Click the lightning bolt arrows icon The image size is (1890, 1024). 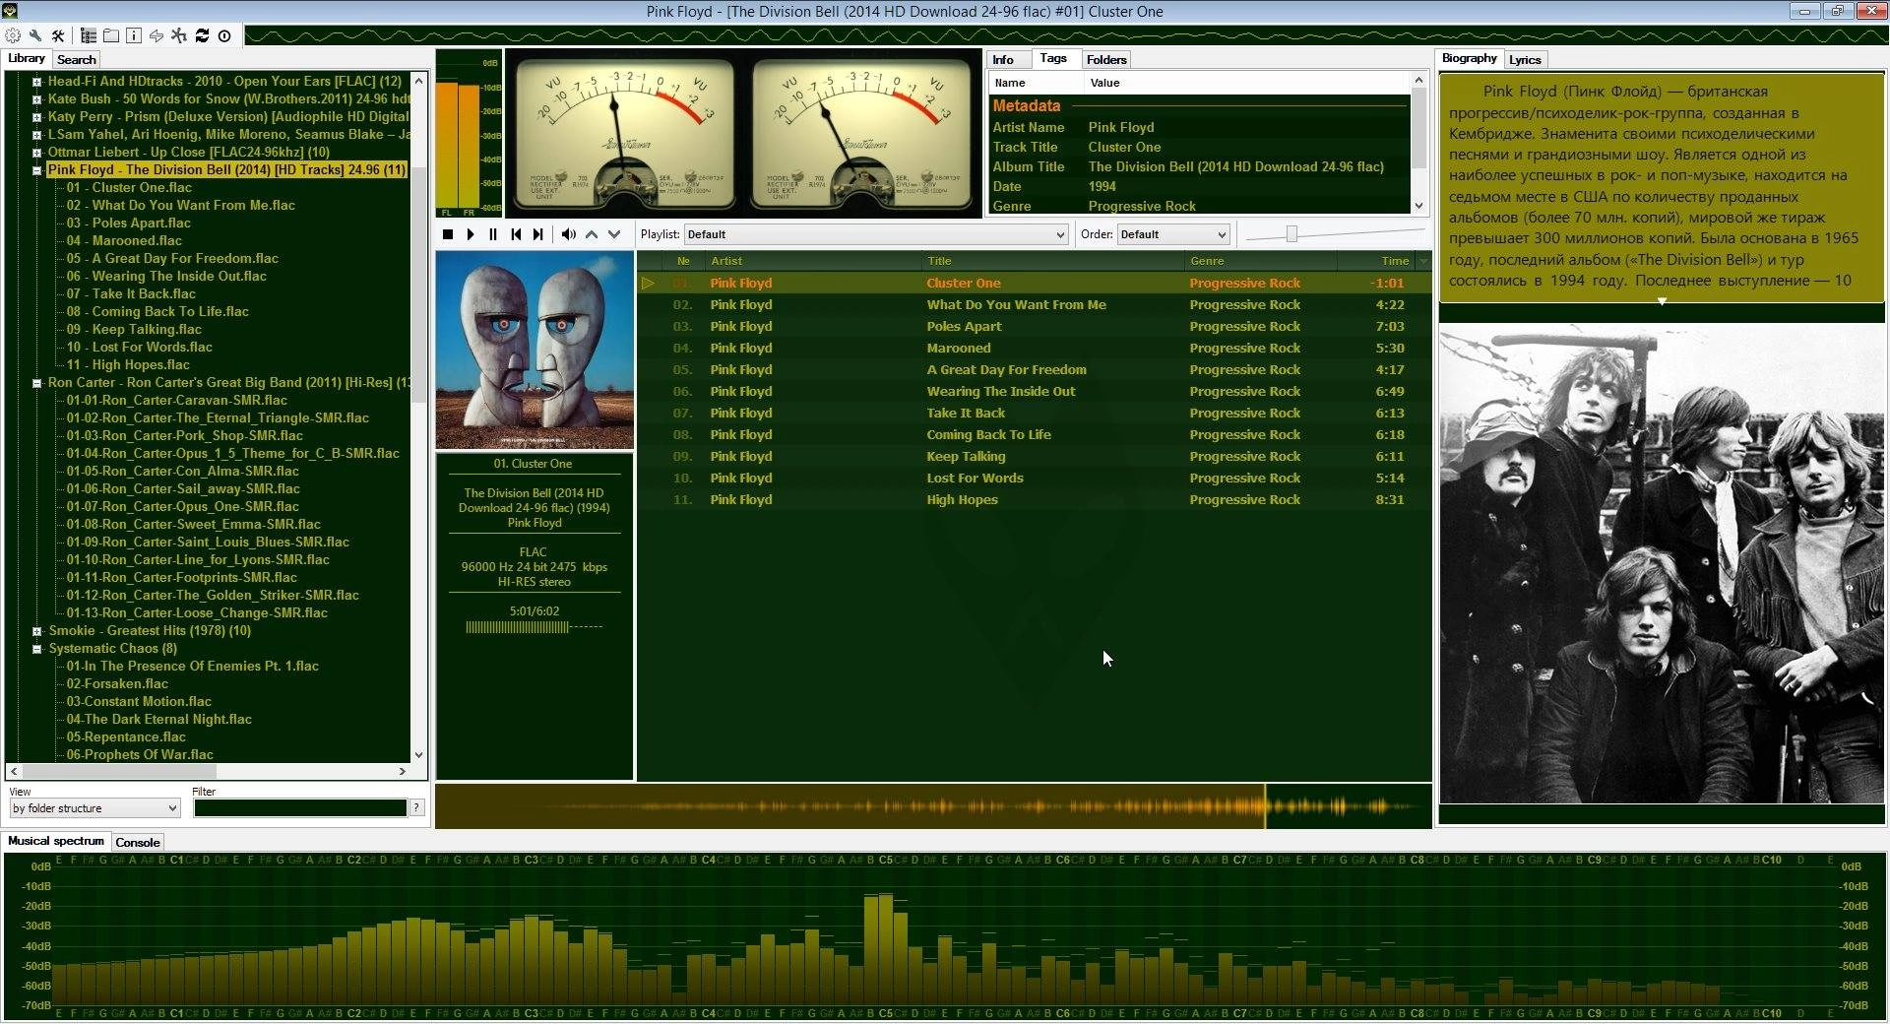(157, 35)
